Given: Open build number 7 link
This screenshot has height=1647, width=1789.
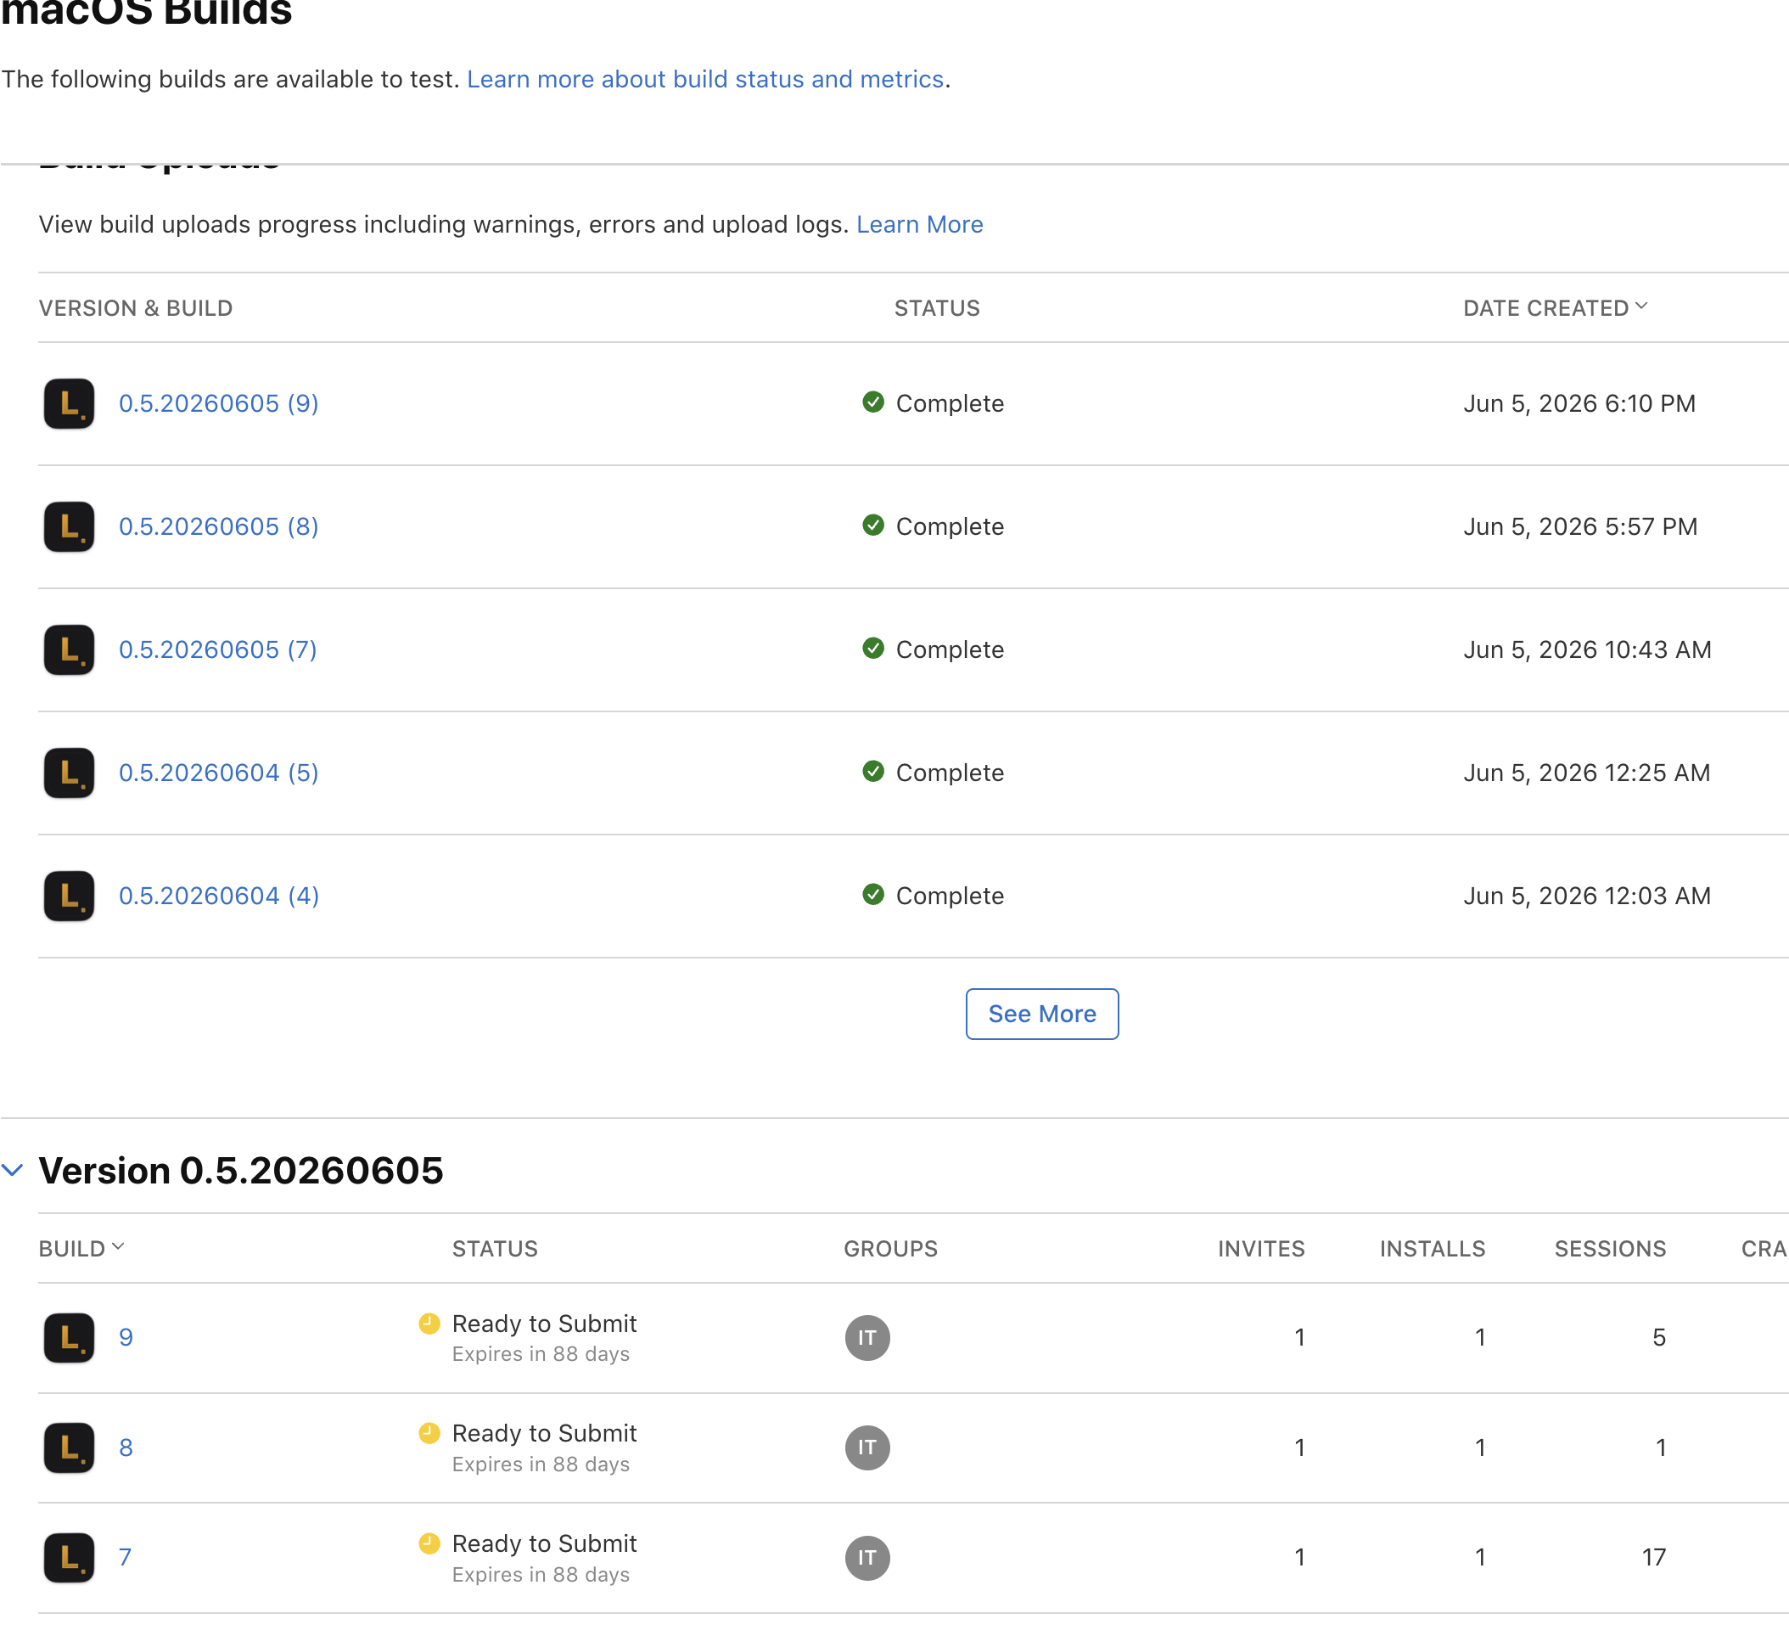Looking at the screenshot, I should coord(126,1558).
